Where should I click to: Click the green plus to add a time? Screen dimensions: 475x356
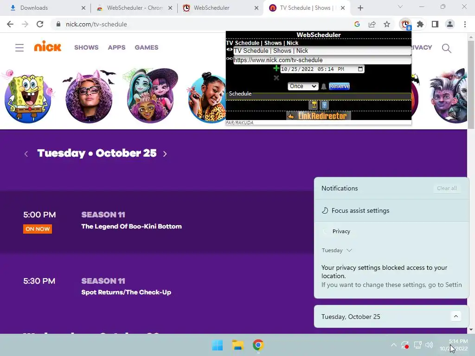click(276, 69)
